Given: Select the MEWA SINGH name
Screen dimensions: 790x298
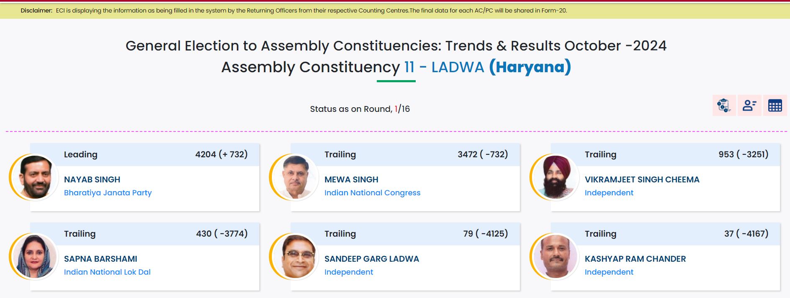Looking at the screenshot, I should point(351,179).
